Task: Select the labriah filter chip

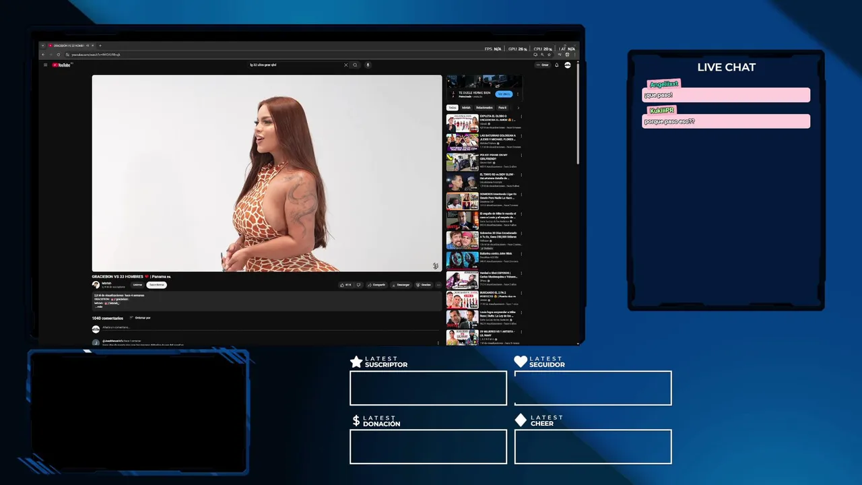Action: coord(466,108)
